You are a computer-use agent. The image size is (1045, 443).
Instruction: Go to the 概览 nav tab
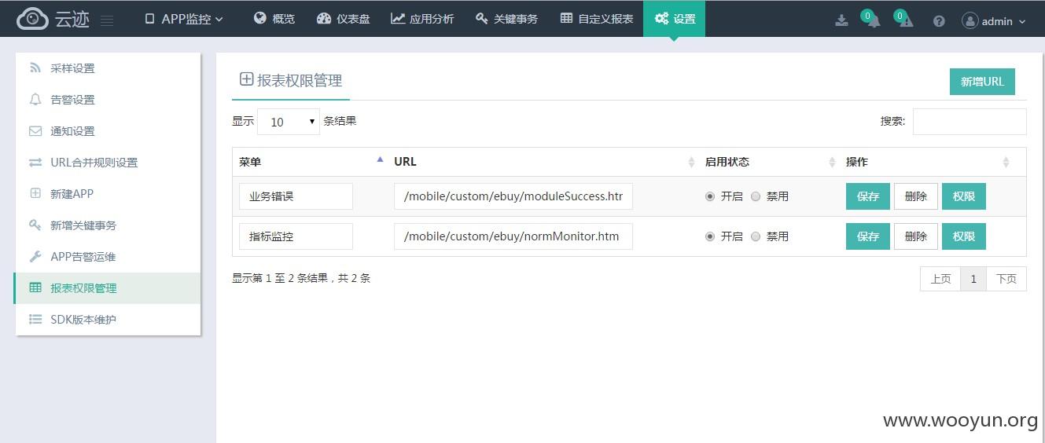tap(274, 18)
